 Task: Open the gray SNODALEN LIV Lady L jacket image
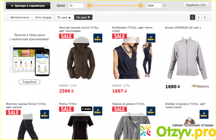coord(187,58)
